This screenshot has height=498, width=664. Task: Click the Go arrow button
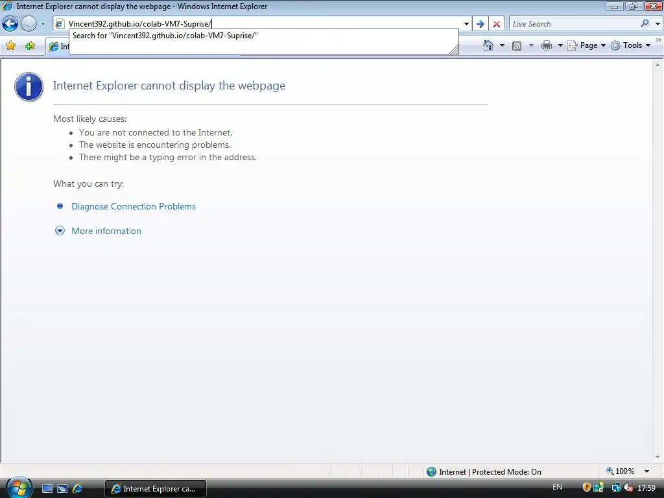click(x=480, y=24)
